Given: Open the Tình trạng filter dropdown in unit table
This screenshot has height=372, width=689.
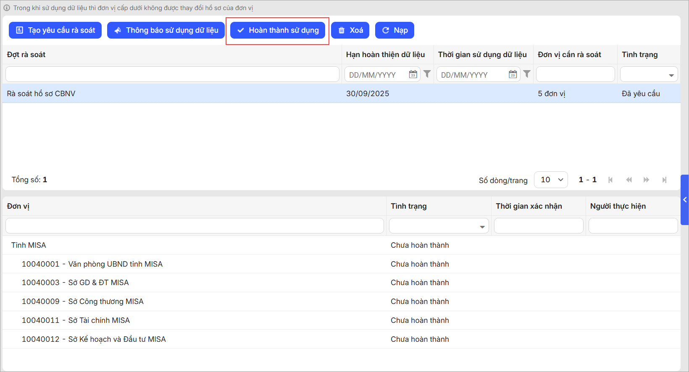Looking at the screenshot, I should click(x=482, y=227).
